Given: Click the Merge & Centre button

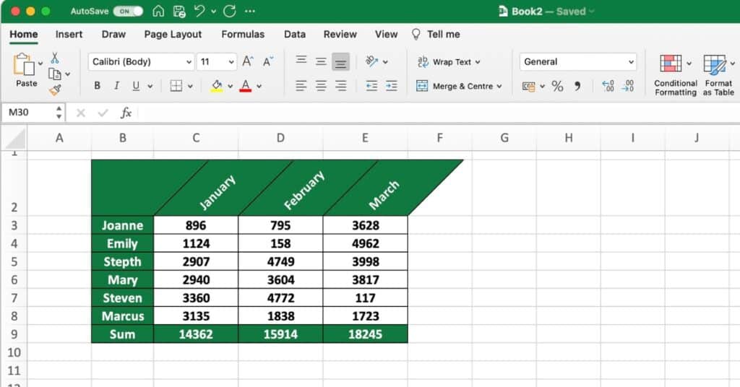Looking at the screenshot, I should tap(454, 86).
